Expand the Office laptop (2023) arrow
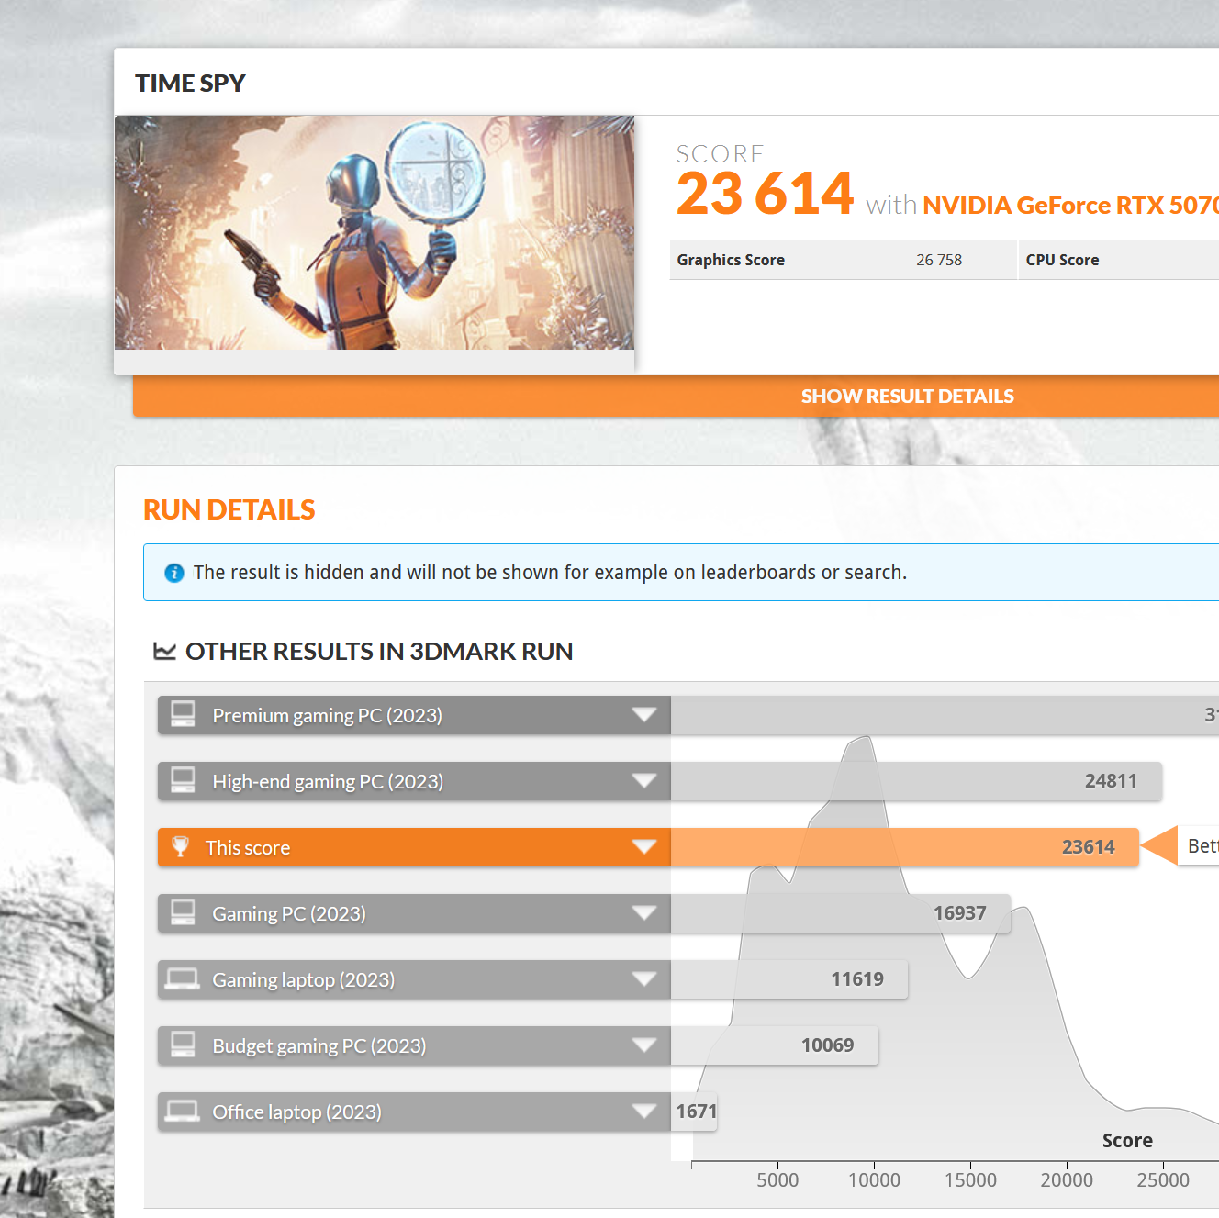The image size is (1219, 1218). pyautogui.click(x=644, y=1112)
